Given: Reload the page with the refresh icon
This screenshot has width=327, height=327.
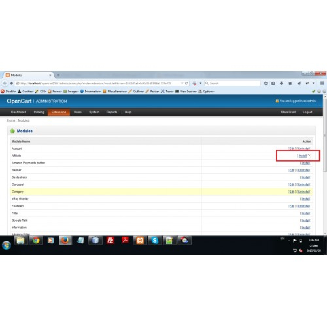Looking at the screenshot, I should coord(186,83).
